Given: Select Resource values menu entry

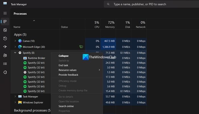Looking at the screenshot, I should click(68, 70).
